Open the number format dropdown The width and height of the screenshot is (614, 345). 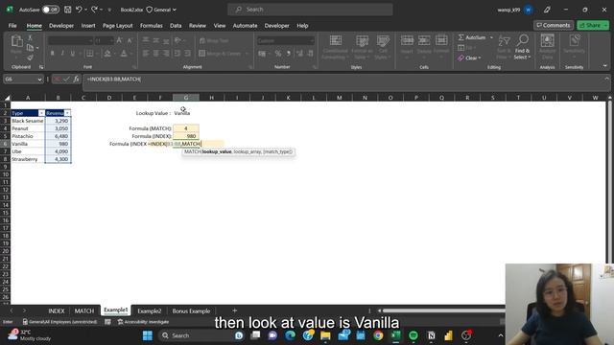tap(312, 40)
